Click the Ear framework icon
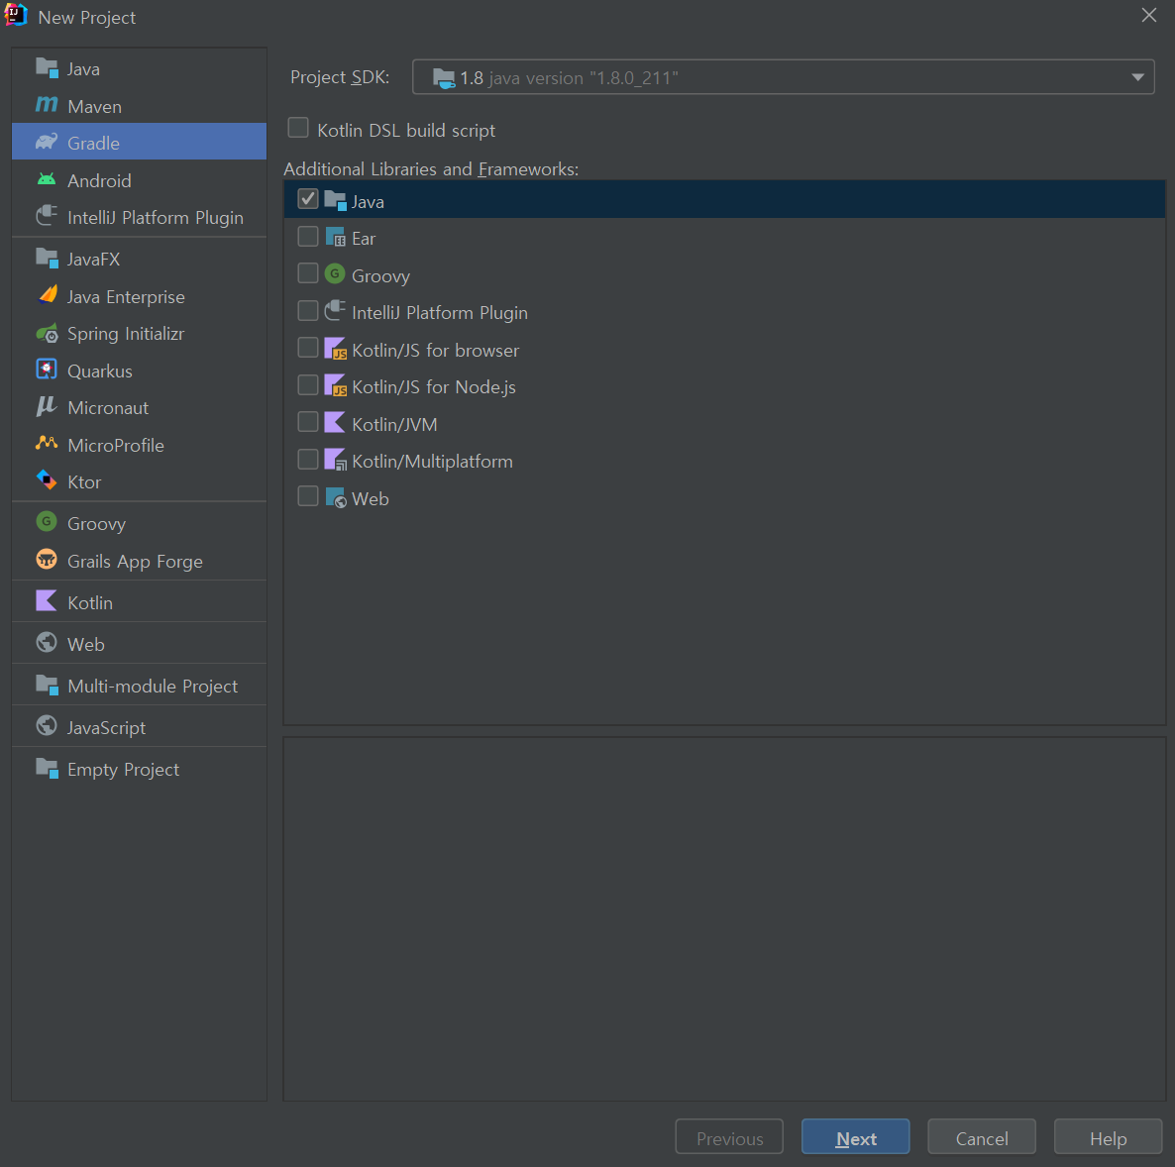Image resolution: width=1175 pixels, height=1167 pixels. (335, 237)
